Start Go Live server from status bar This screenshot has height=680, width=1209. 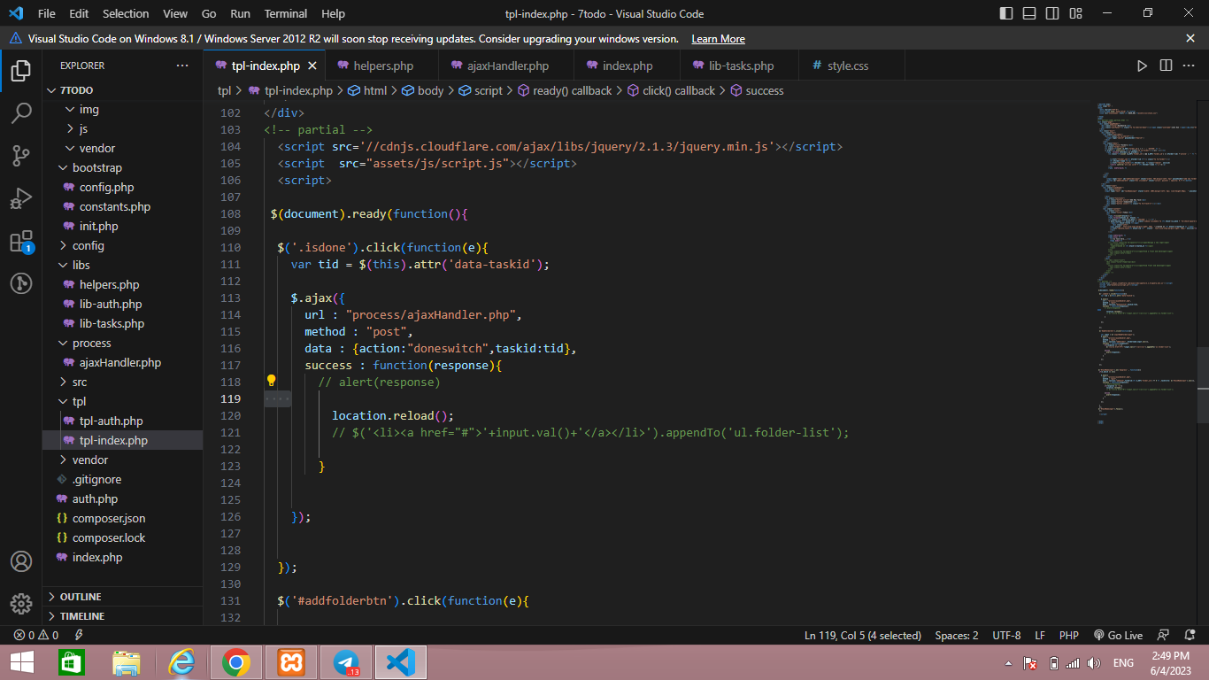[x=1118, y=635]
